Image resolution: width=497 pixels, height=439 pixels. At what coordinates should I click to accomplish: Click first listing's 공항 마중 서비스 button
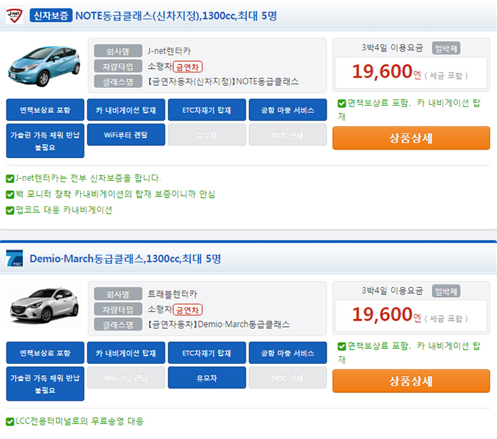[288, 110]
